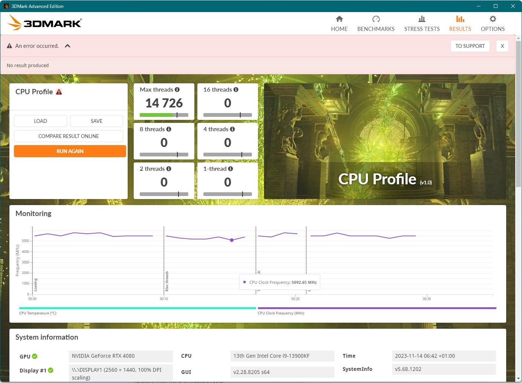Switch to the Results tab
Screen dimensions: 522x383
460,24
